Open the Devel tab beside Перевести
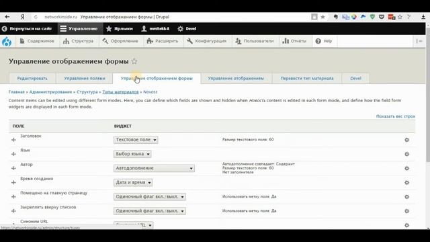Viewport: 430px width, 242px height. (x=355, y=79)
